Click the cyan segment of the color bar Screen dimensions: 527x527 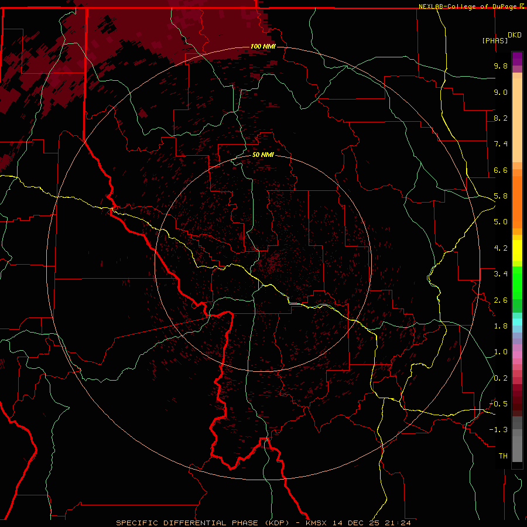(x=517, y=322)
